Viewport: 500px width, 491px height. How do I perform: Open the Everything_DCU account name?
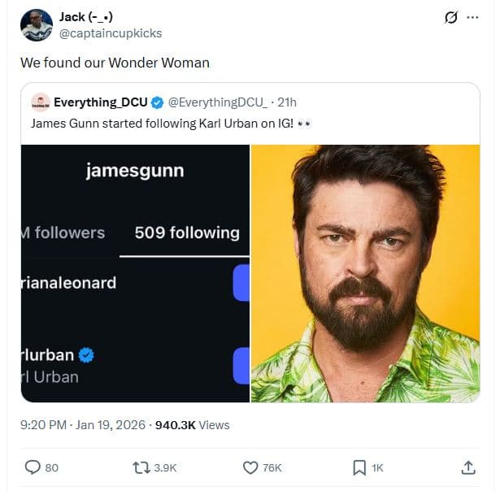(100, 102)
